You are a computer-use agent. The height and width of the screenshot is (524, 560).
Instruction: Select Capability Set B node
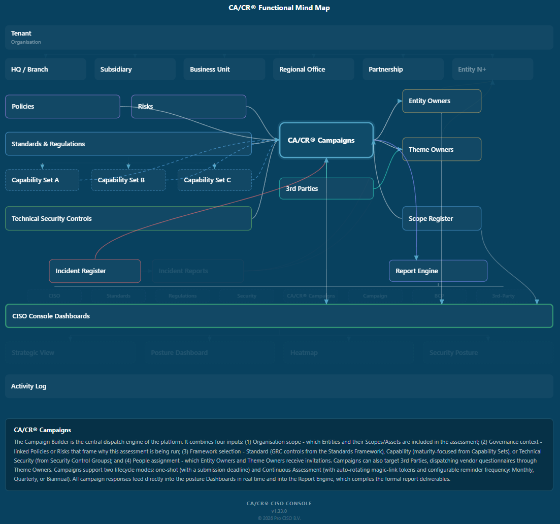pyautogui.click(x=128, y=180)
